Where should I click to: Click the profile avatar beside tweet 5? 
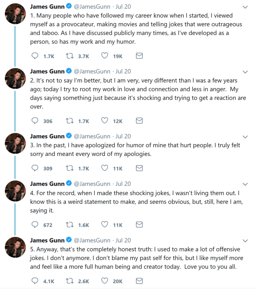coord(15,247)
